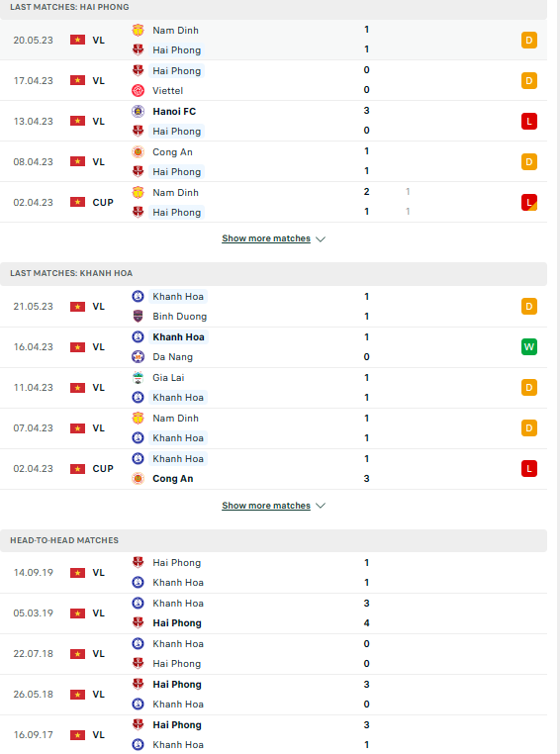Click the red L badge on 13.04.23 match
Image resolution: width=560 pixels, height=754 pixels.
pos(529,121)
